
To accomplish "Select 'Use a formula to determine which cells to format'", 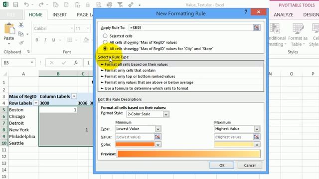I will coord(180,89).
